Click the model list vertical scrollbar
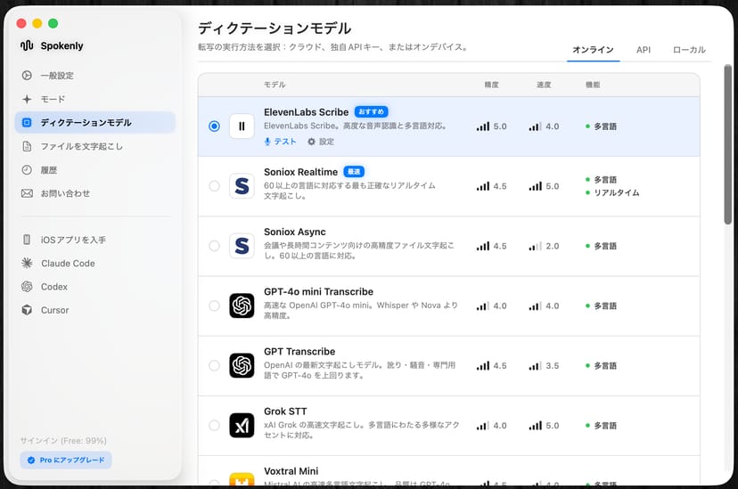This screenshot has width=738, height=489. click(x=727, y=145)
